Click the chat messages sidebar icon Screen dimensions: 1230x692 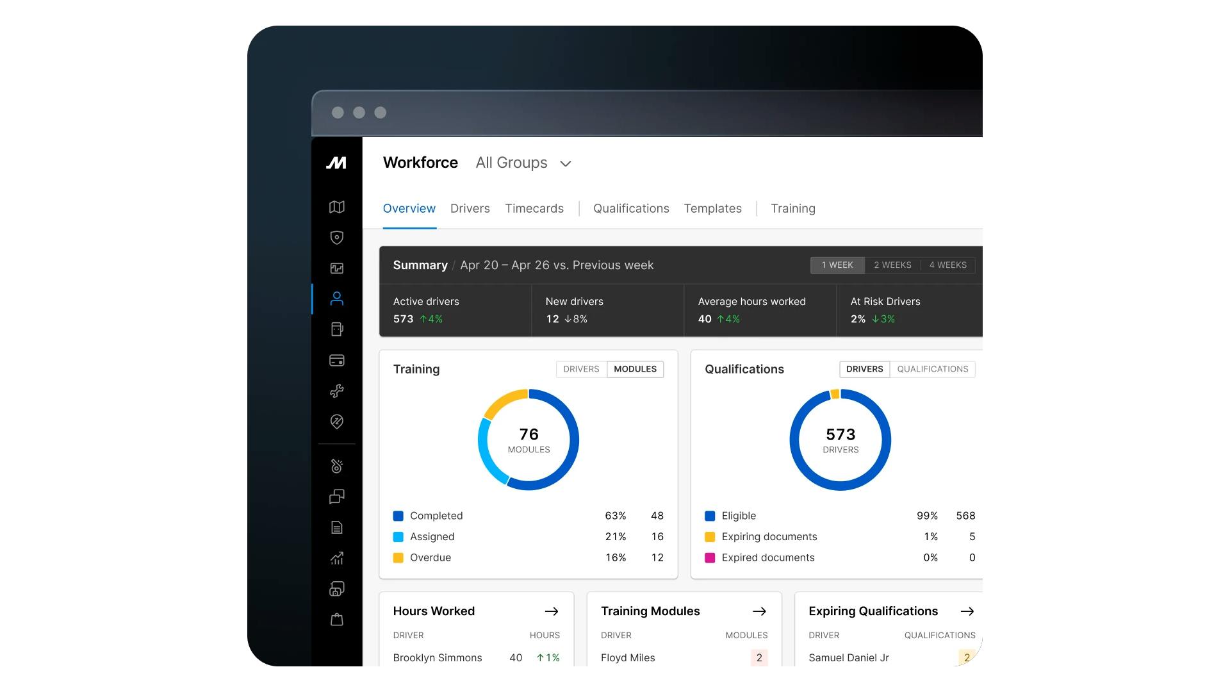pos(336,497)
